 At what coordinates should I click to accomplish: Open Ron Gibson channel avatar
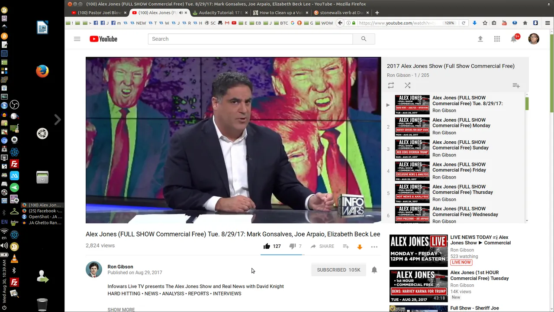click(94, 270)
